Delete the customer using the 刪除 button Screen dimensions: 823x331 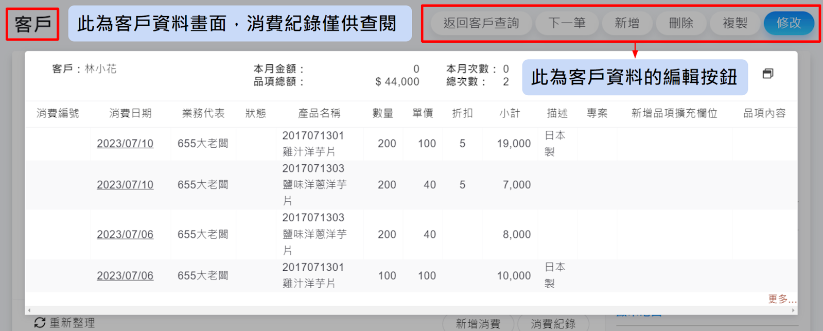(681, 23)
